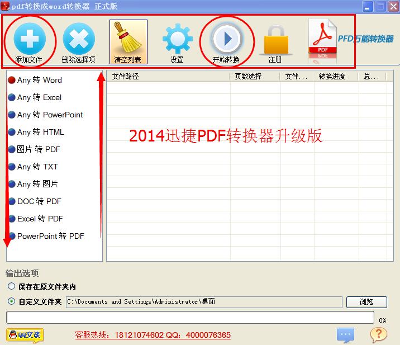400x345 pixels.
Task: Select Any 转 HTML conversion mode
Action: [36, 133]
